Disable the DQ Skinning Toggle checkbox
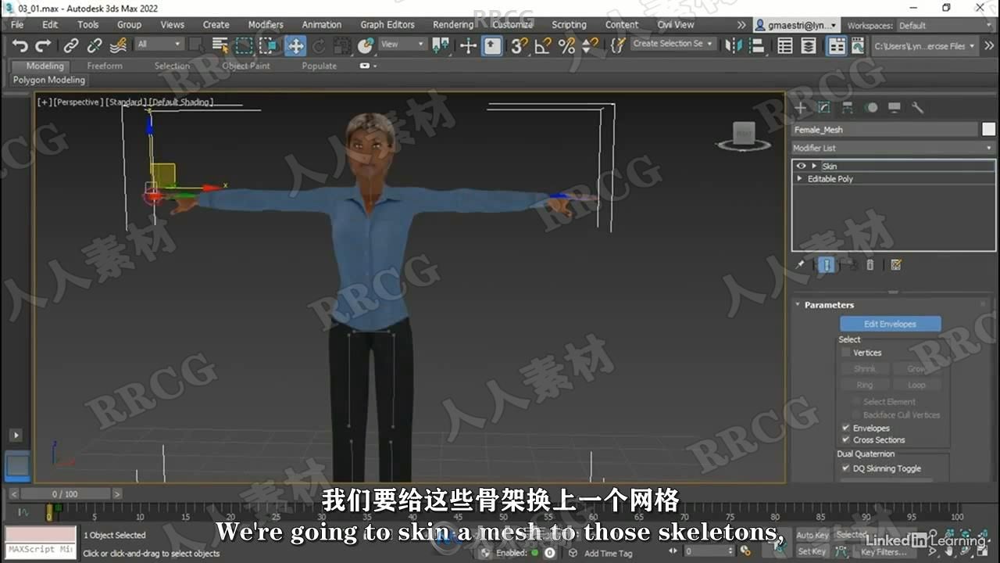Image resolution: width=1000 pixels, height=563 pixels. [846, 468]
